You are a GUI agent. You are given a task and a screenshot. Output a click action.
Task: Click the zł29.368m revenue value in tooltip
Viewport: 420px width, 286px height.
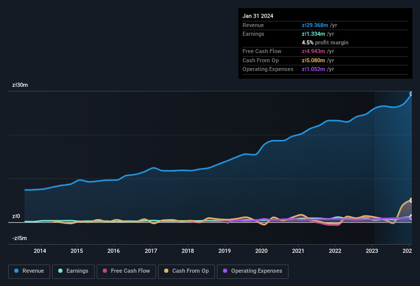(316, 25)
